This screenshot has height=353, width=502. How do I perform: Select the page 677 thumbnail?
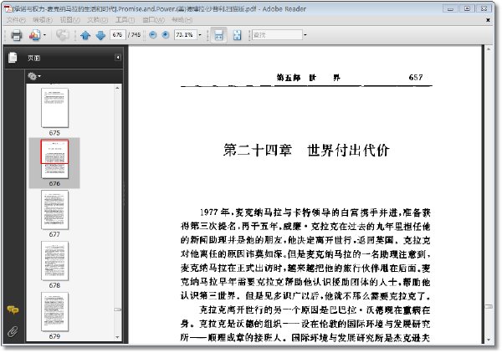click(x=54, y=210)
